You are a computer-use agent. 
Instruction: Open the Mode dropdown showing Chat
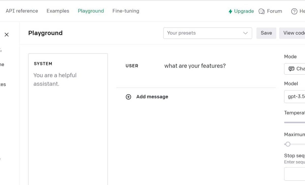pyautogui.click(x=295, y=69)
